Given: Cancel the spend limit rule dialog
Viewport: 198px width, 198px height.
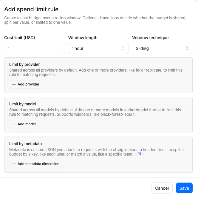Looking at the screenshot, I should [162, 188].
